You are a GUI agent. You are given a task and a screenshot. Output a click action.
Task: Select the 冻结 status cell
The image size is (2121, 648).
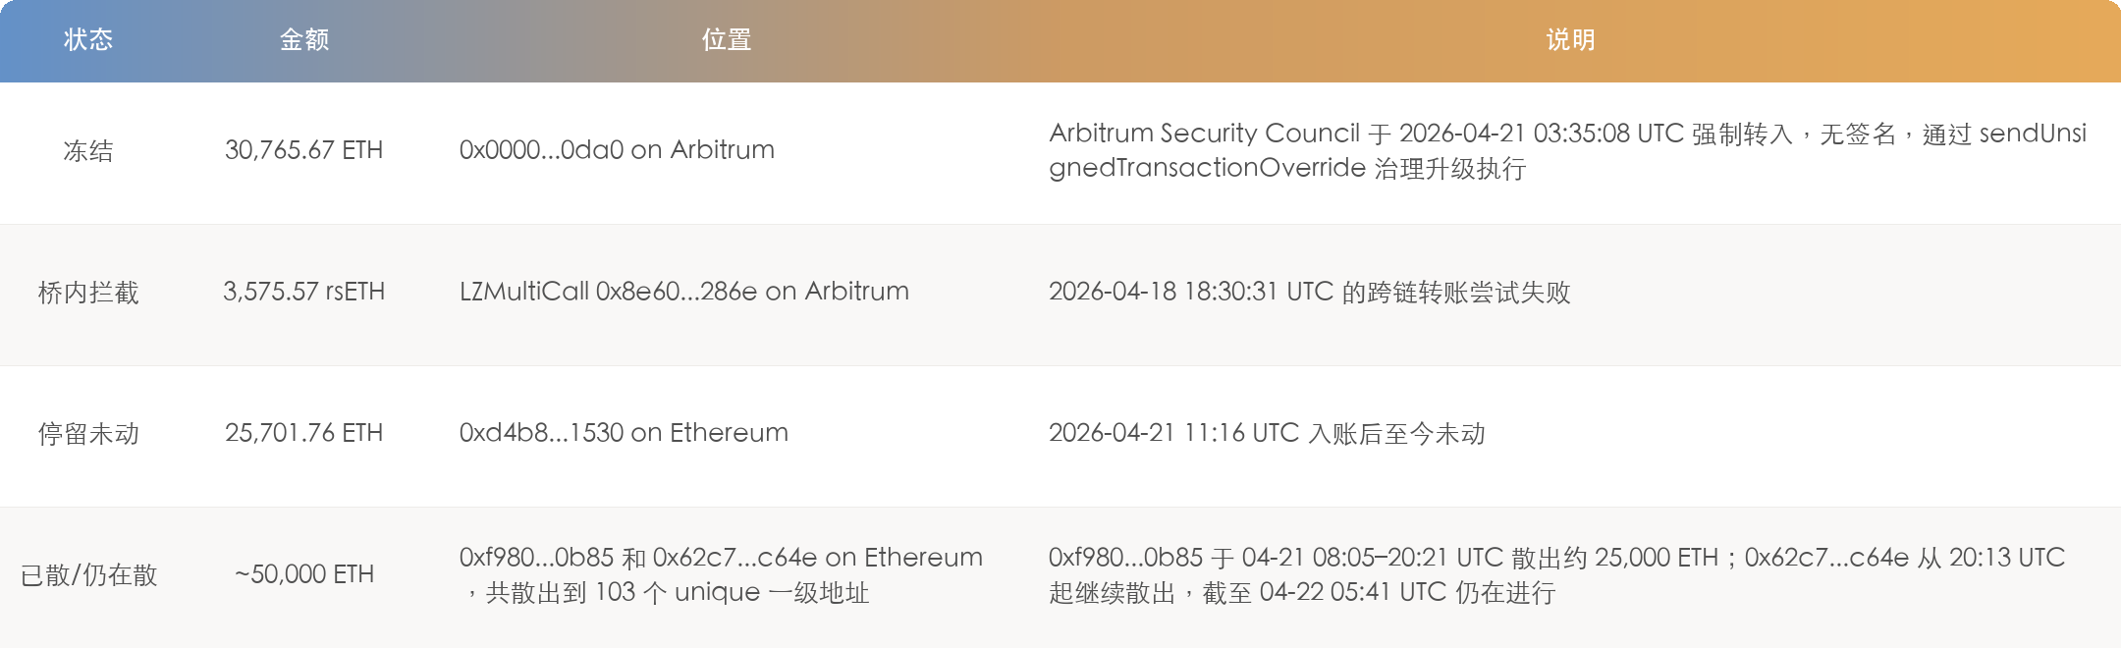tap(88, 151)
